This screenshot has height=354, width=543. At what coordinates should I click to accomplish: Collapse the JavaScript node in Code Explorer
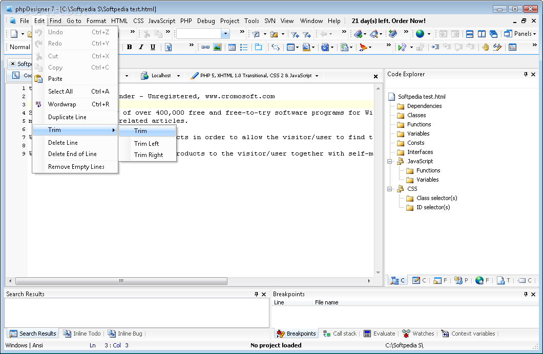click(390, 161)
